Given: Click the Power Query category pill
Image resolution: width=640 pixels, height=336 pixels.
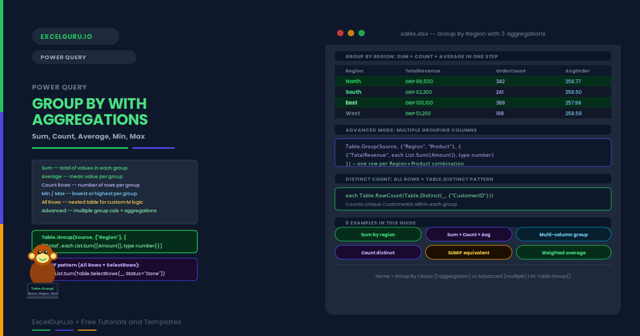Looking at the screenshot, I should 84,57.
